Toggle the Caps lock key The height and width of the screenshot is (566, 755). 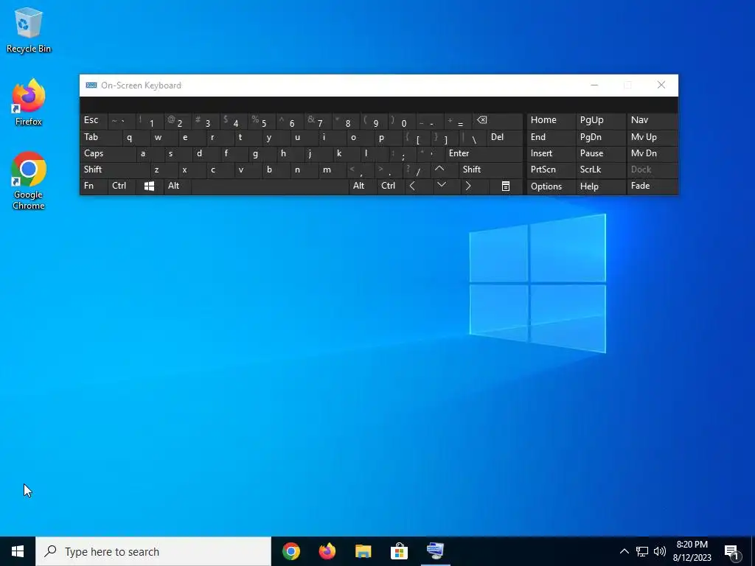[108, 153]
